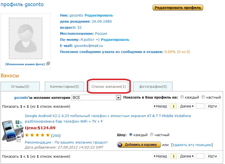The image size is (225, 164).
Task: Click the profile avatar placeholder image
Action: click(26, 38)
